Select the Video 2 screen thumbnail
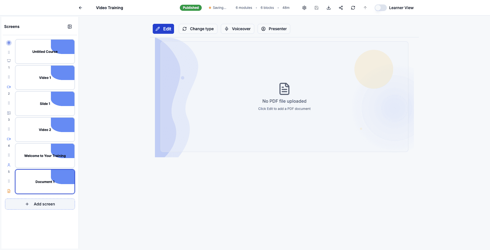Screen dimensions: 490x250 click(45, 129)
